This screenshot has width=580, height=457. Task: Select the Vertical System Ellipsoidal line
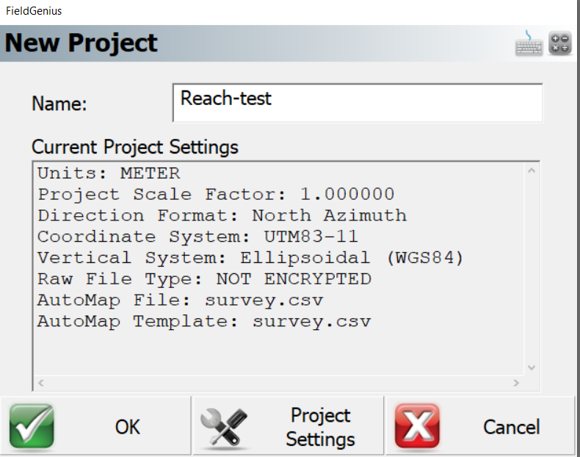[250, 258]
